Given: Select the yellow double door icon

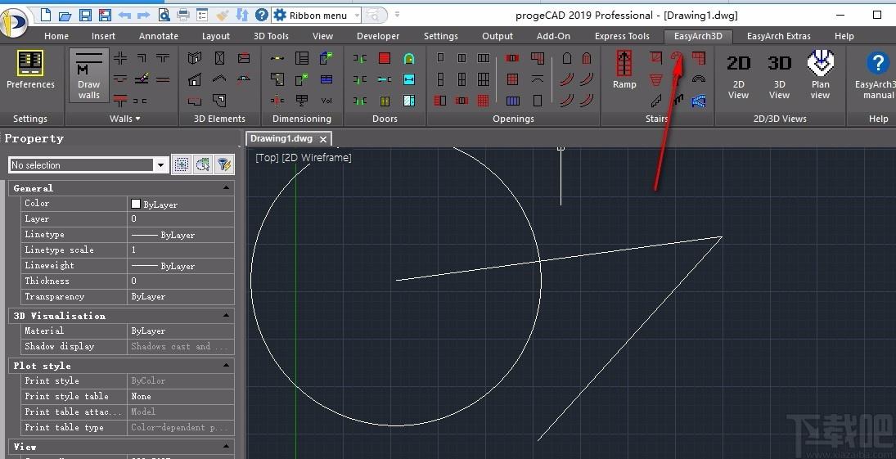Looking at the screenshot, I should click(385, 101).
